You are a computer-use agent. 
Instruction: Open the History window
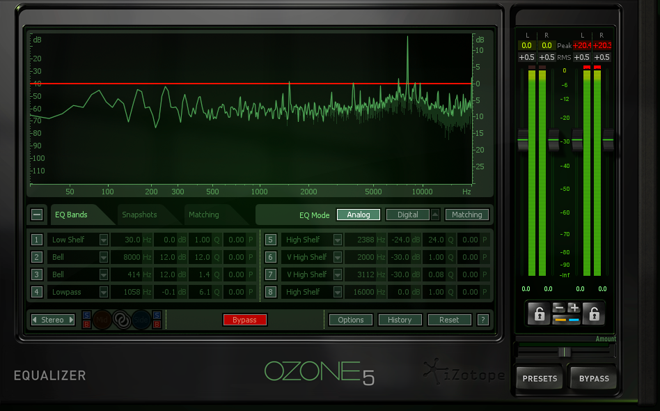(400, 320)
